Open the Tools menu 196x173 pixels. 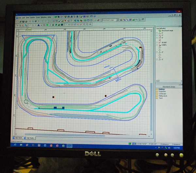[x=38, y=18]
